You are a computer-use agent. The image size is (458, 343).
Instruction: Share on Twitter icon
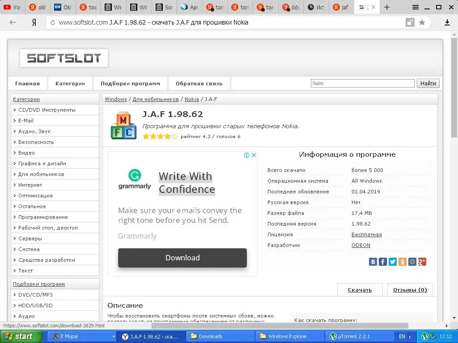(393, 262)
